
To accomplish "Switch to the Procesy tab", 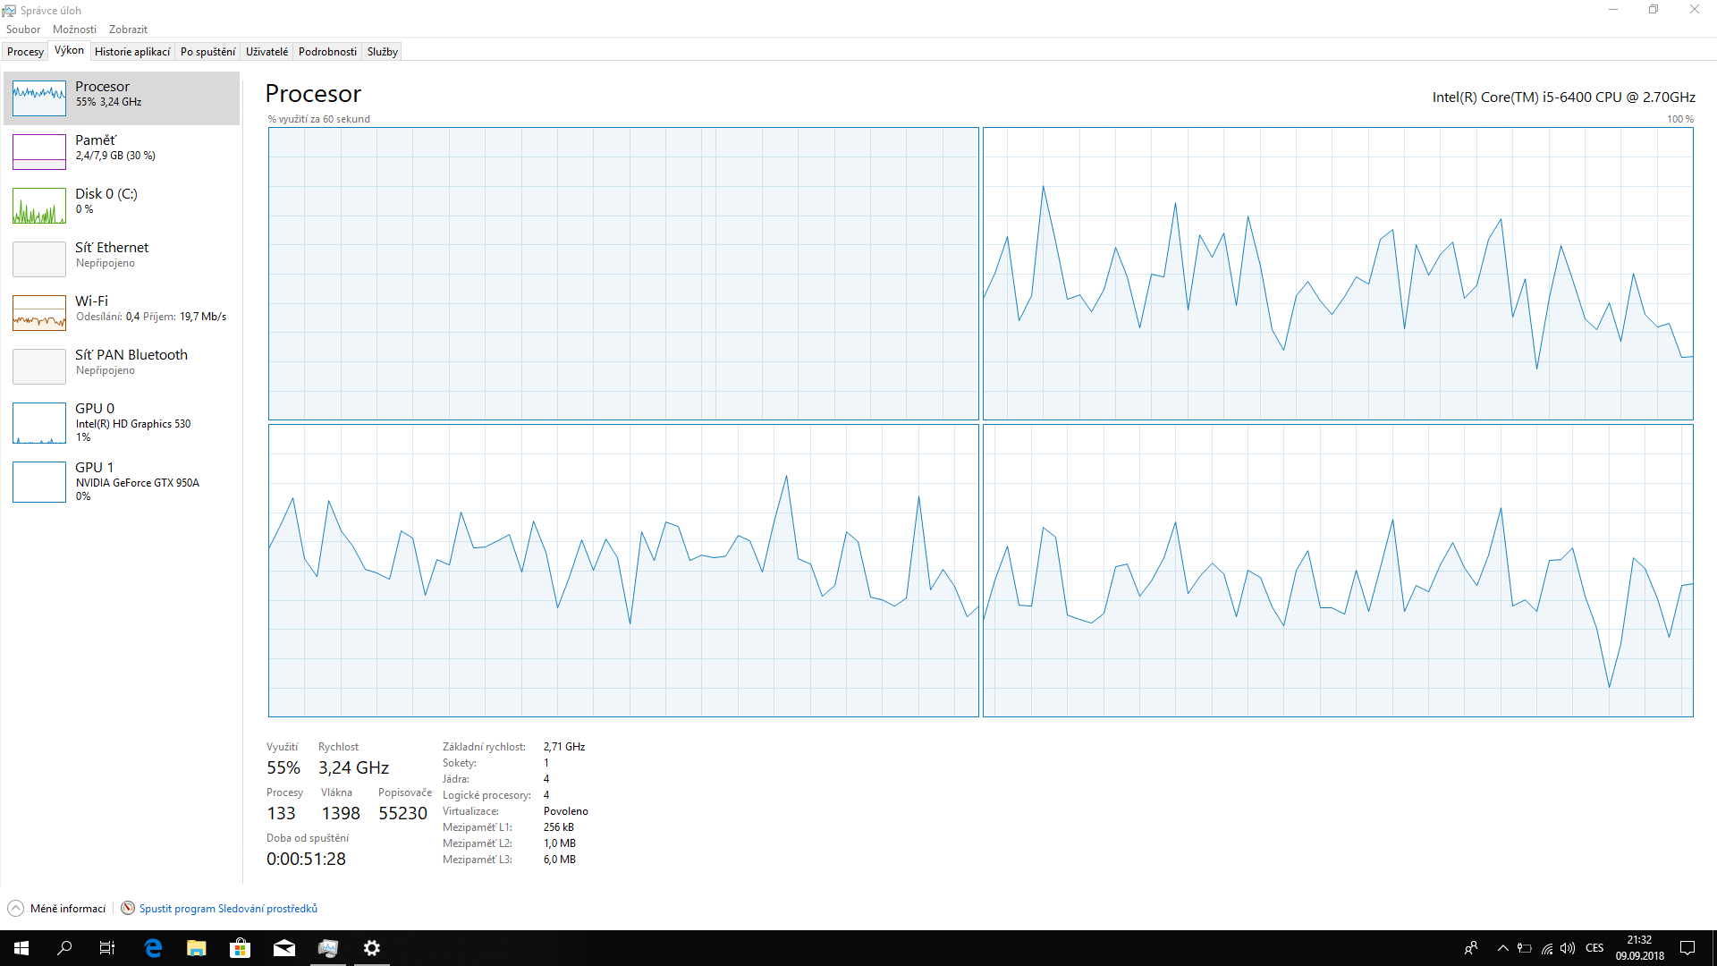I will 25,52.
